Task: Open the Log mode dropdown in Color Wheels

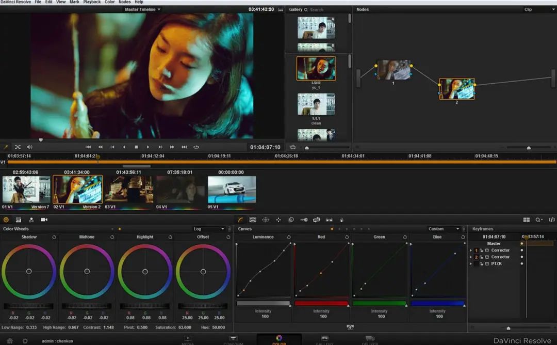Action: pos(209,229)
